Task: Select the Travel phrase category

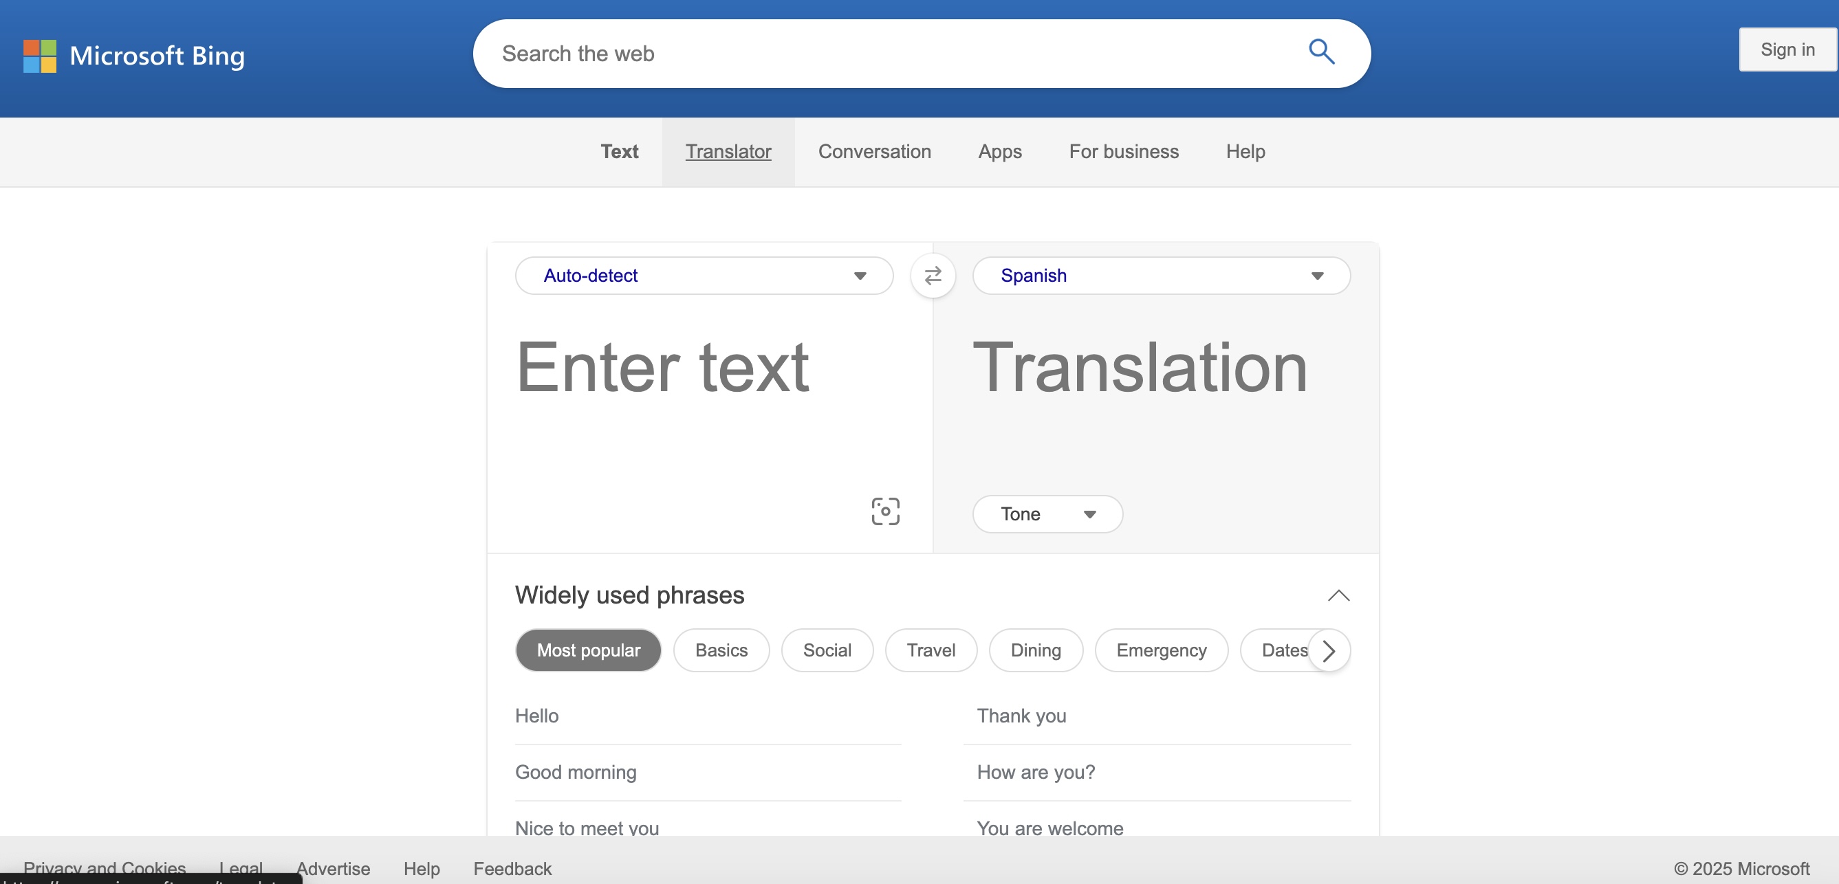Action: pyautogui.click(x=931, y=650)
